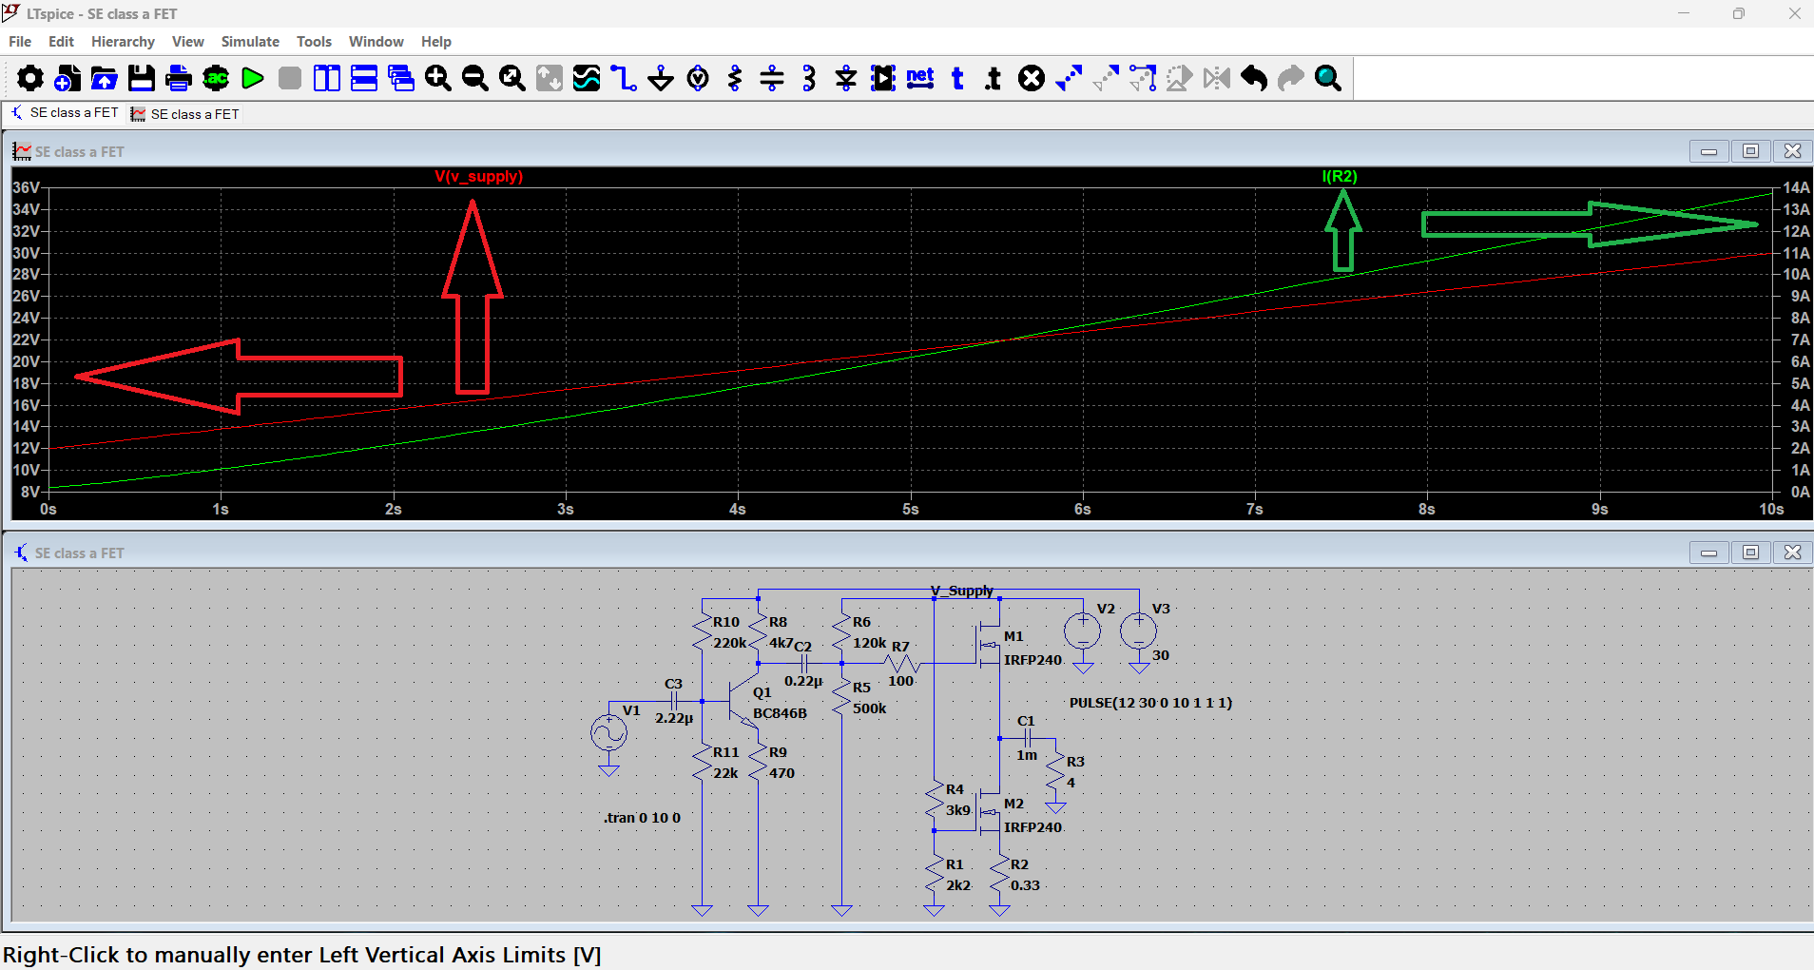Viewport: 1814px width, 970px height.
Task: Open the Tools menu
Action: pos(314,42)
